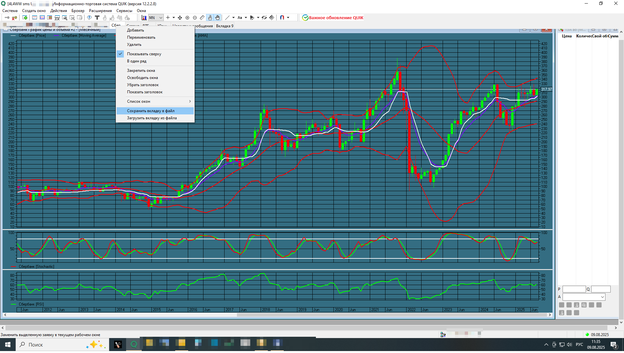The height and width of the screenshot is (353, 624).
Task: Select the trend line drawing tool
Action: tap(227, 18)
